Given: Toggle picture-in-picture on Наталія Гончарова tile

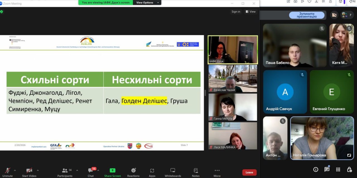Looking at the screenshot, I should click(x=349, y=155).
